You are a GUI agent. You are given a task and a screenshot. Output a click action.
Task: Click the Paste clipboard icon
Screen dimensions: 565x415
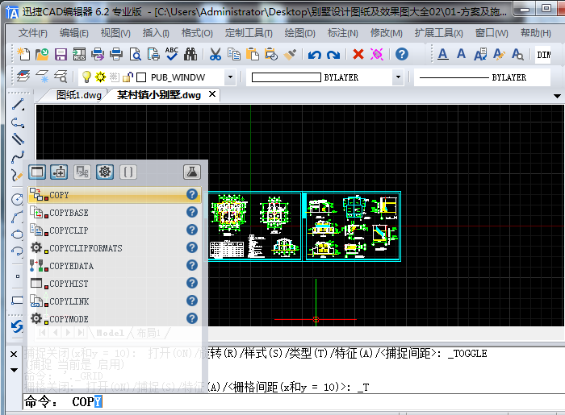[x=253, y=54]
